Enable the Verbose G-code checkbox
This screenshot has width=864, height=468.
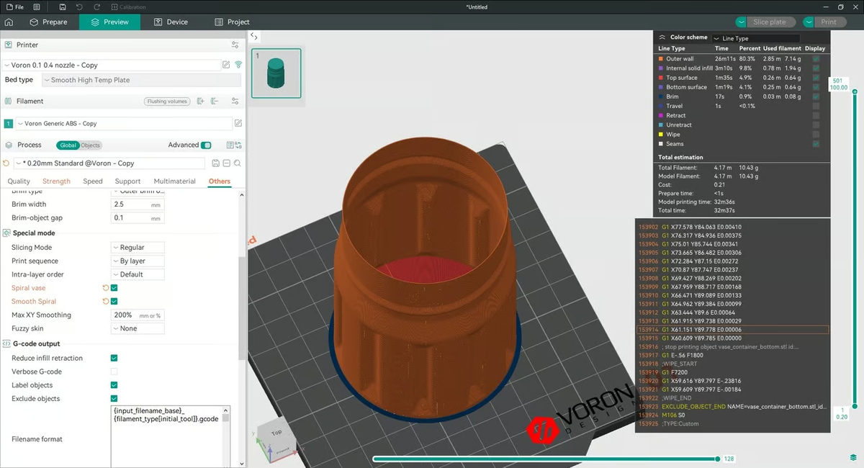114,372
